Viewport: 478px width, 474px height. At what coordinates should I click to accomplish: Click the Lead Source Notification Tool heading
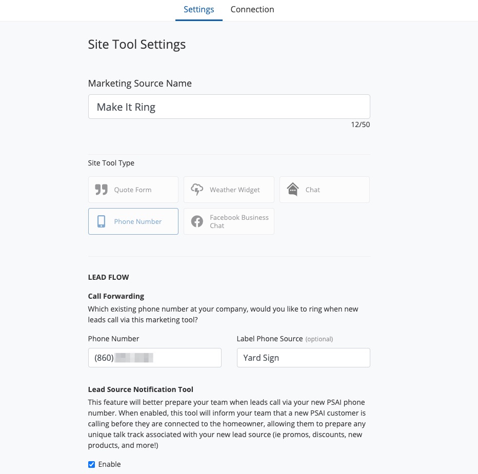coord(141,389)
